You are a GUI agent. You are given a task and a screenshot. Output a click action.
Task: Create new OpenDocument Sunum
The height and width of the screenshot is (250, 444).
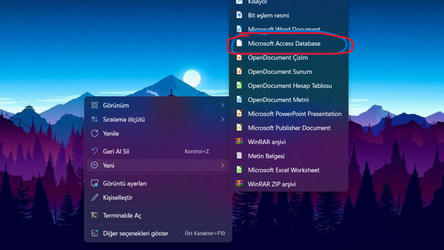(289, 72)
